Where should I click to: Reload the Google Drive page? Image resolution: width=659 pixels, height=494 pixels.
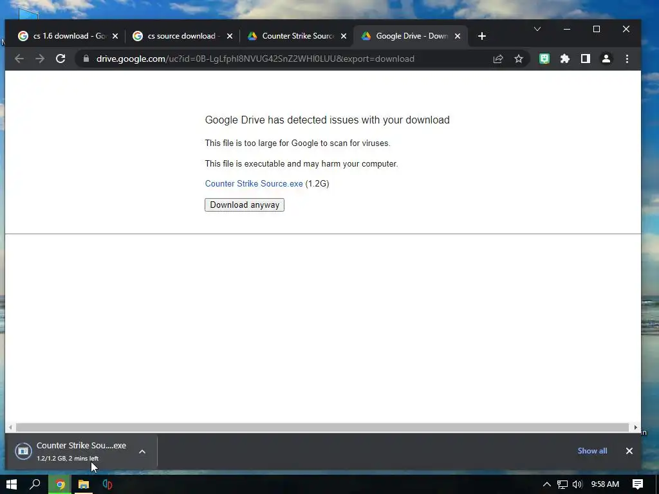coord(60,59)
